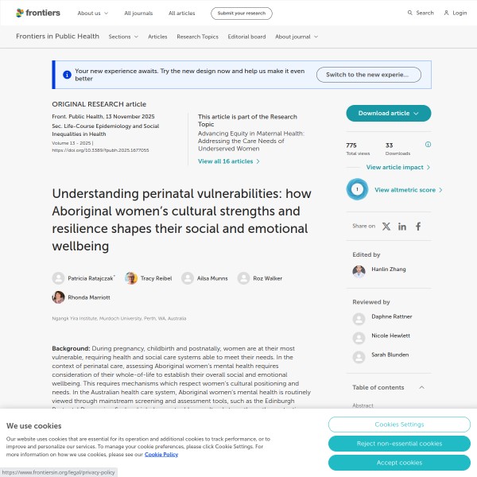Click Accept cookies button
Image resolution: width=477 pixels, height=477 pixels.
tap(399, 463)
